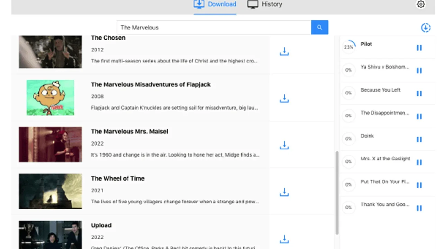Click the Ya Shivu v Bolshom... name
This screenshot has width=443, height=249.
point(385,67)
